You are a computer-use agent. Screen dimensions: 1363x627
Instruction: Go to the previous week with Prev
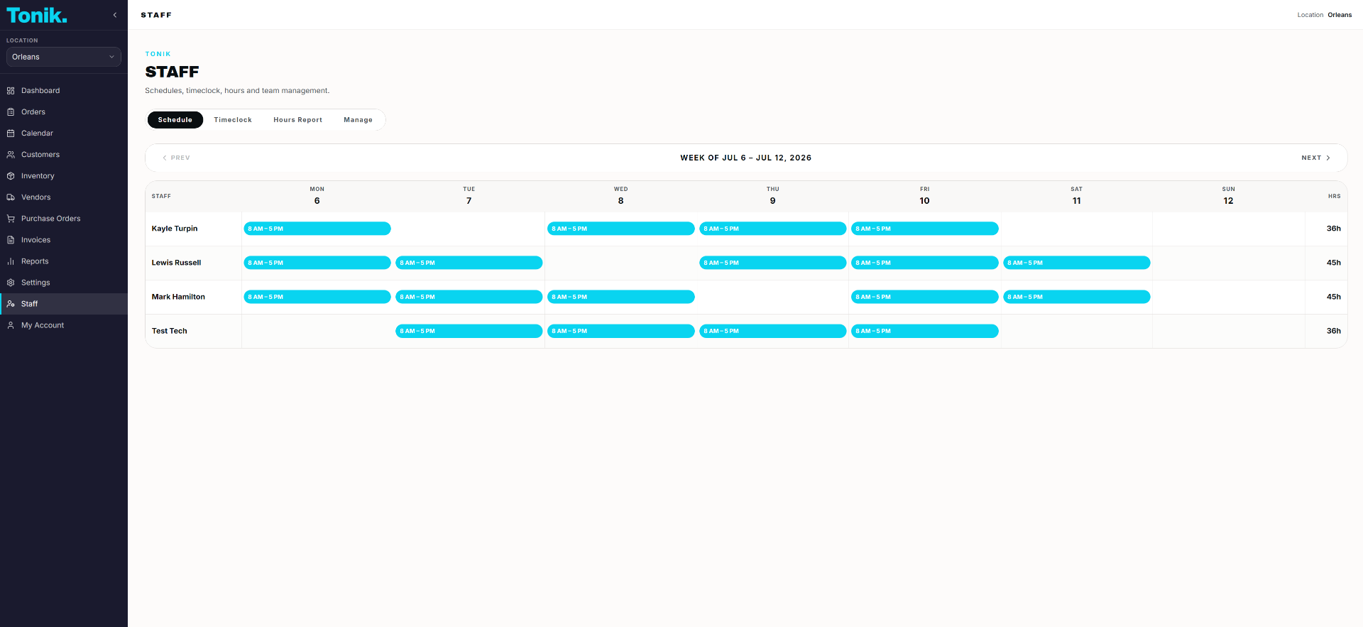coord(176,158)
